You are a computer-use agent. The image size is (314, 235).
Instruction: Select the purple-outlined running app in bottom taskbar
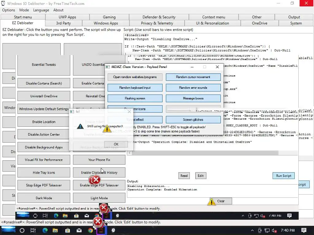click(x=101, y=230)
